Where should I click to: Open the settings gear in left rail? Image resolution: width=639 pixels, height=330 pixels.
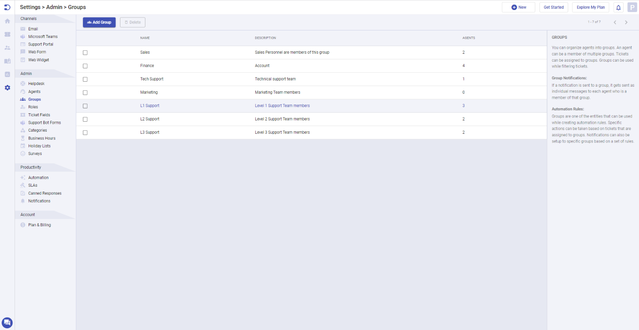[x=7, y=87]
